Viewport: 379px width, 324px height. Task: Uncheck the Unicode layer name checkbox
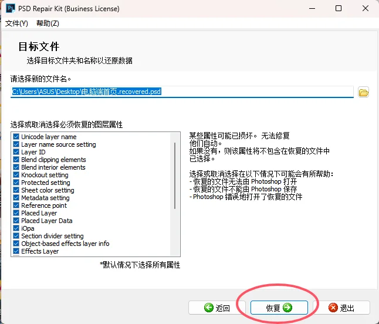click(x=16, y=137)
